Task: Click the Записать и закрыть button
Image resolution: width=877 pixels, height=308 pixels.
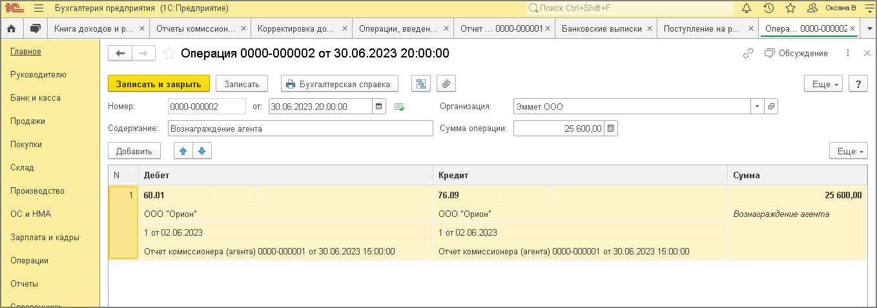Action: [x=158, y=84]
